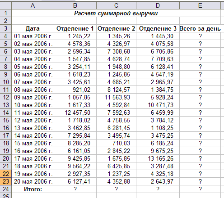Select cell containing 11 563,93
The image size is (224, 198).
click(116, 97)
